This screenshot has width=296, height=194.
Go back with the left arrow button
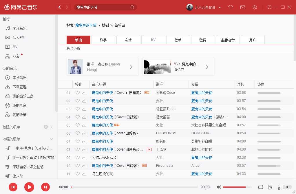(x=59, y=7)
